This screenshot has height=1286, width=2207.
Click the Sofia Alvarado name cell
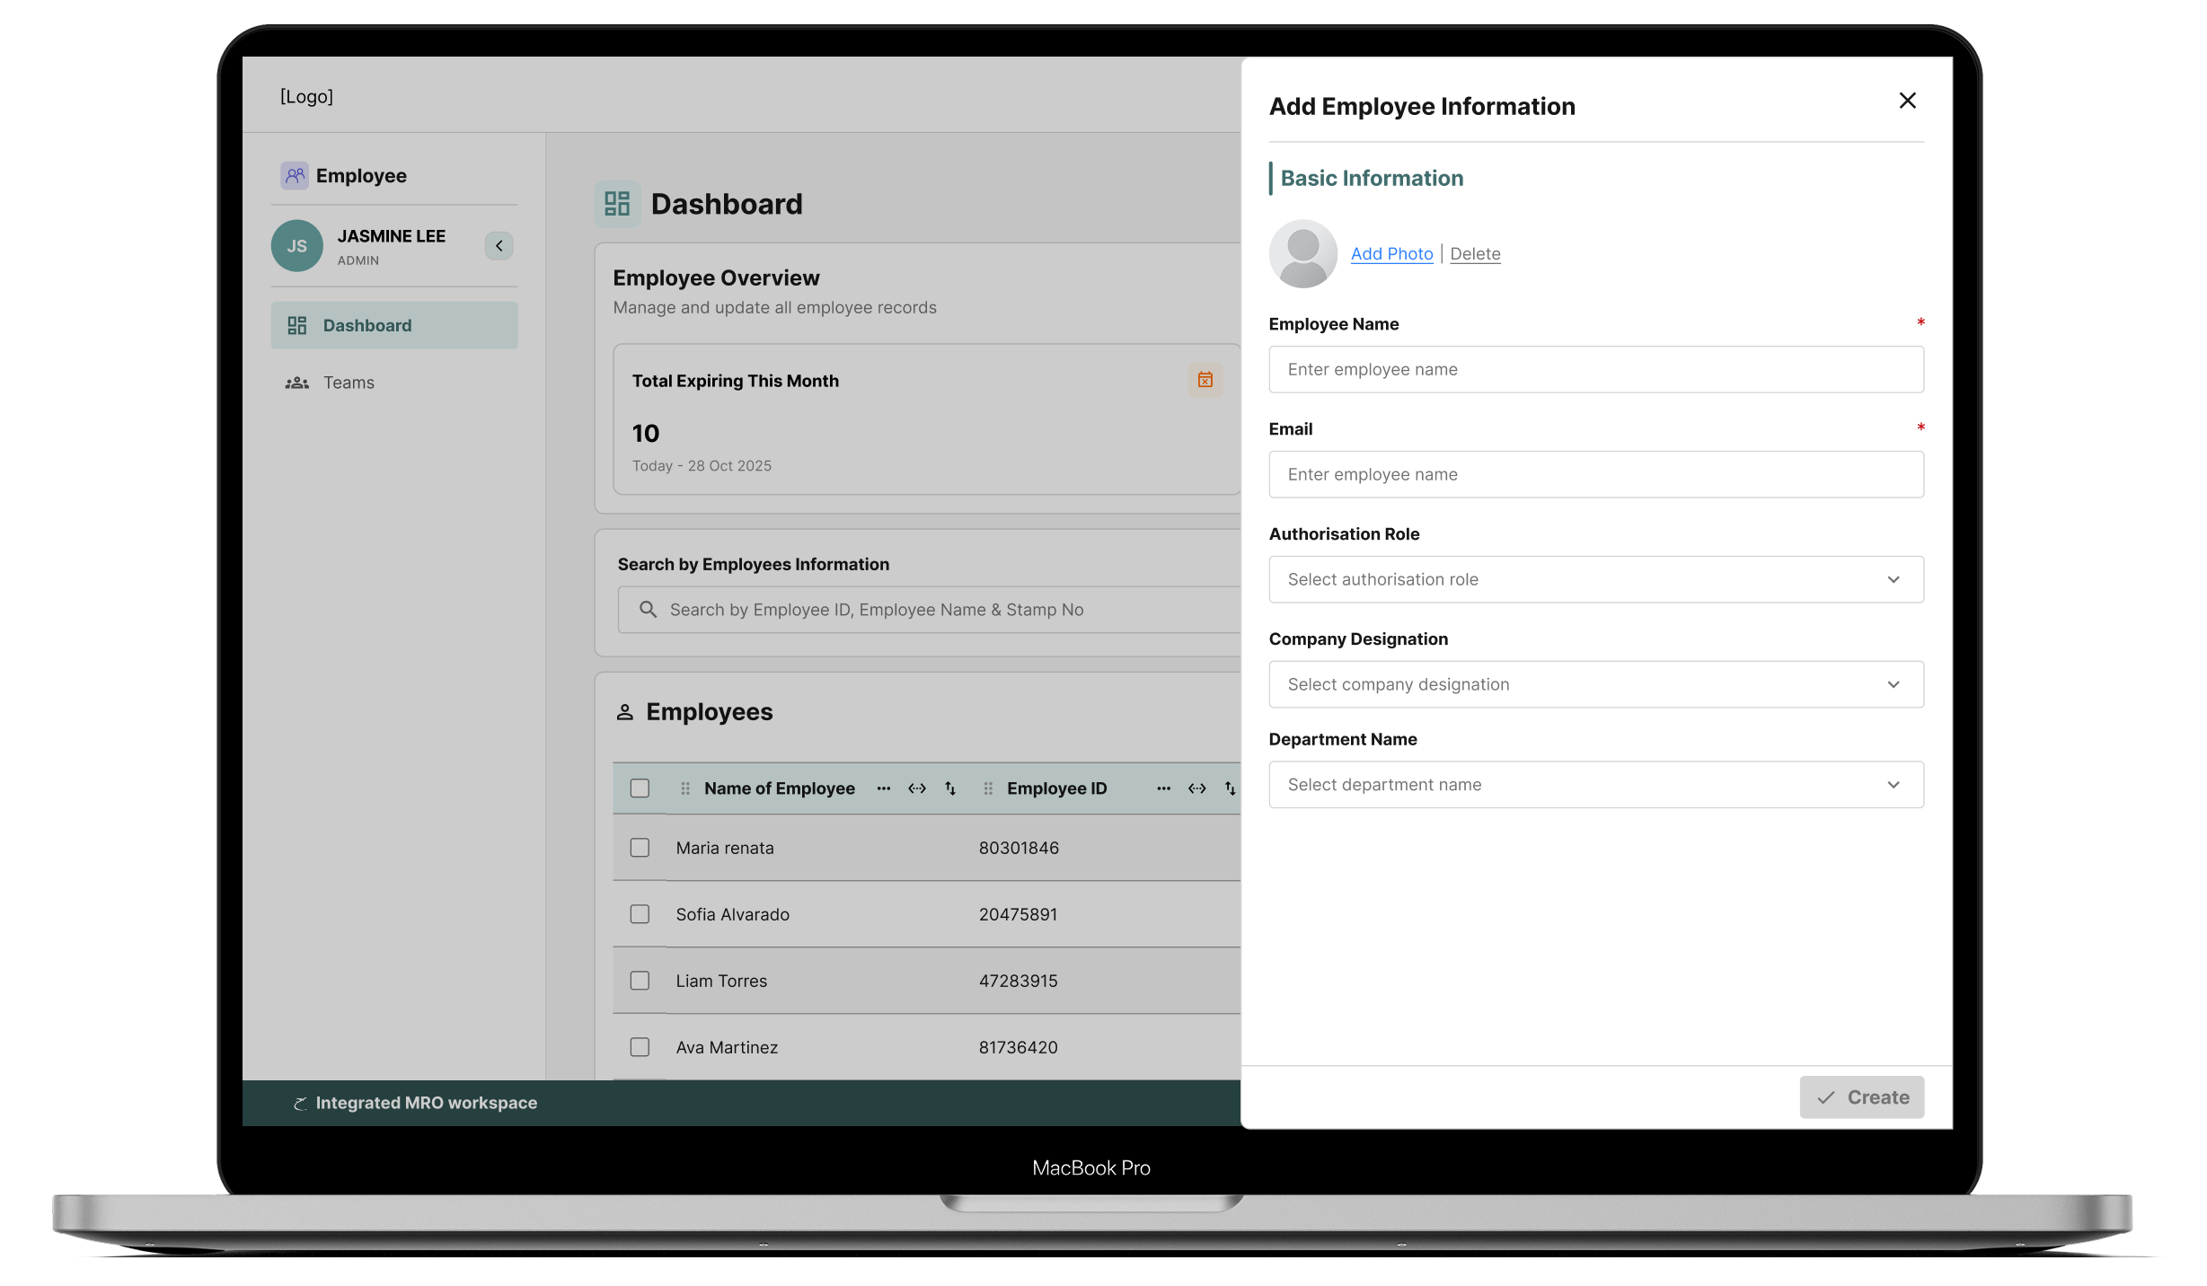(732, 914)
